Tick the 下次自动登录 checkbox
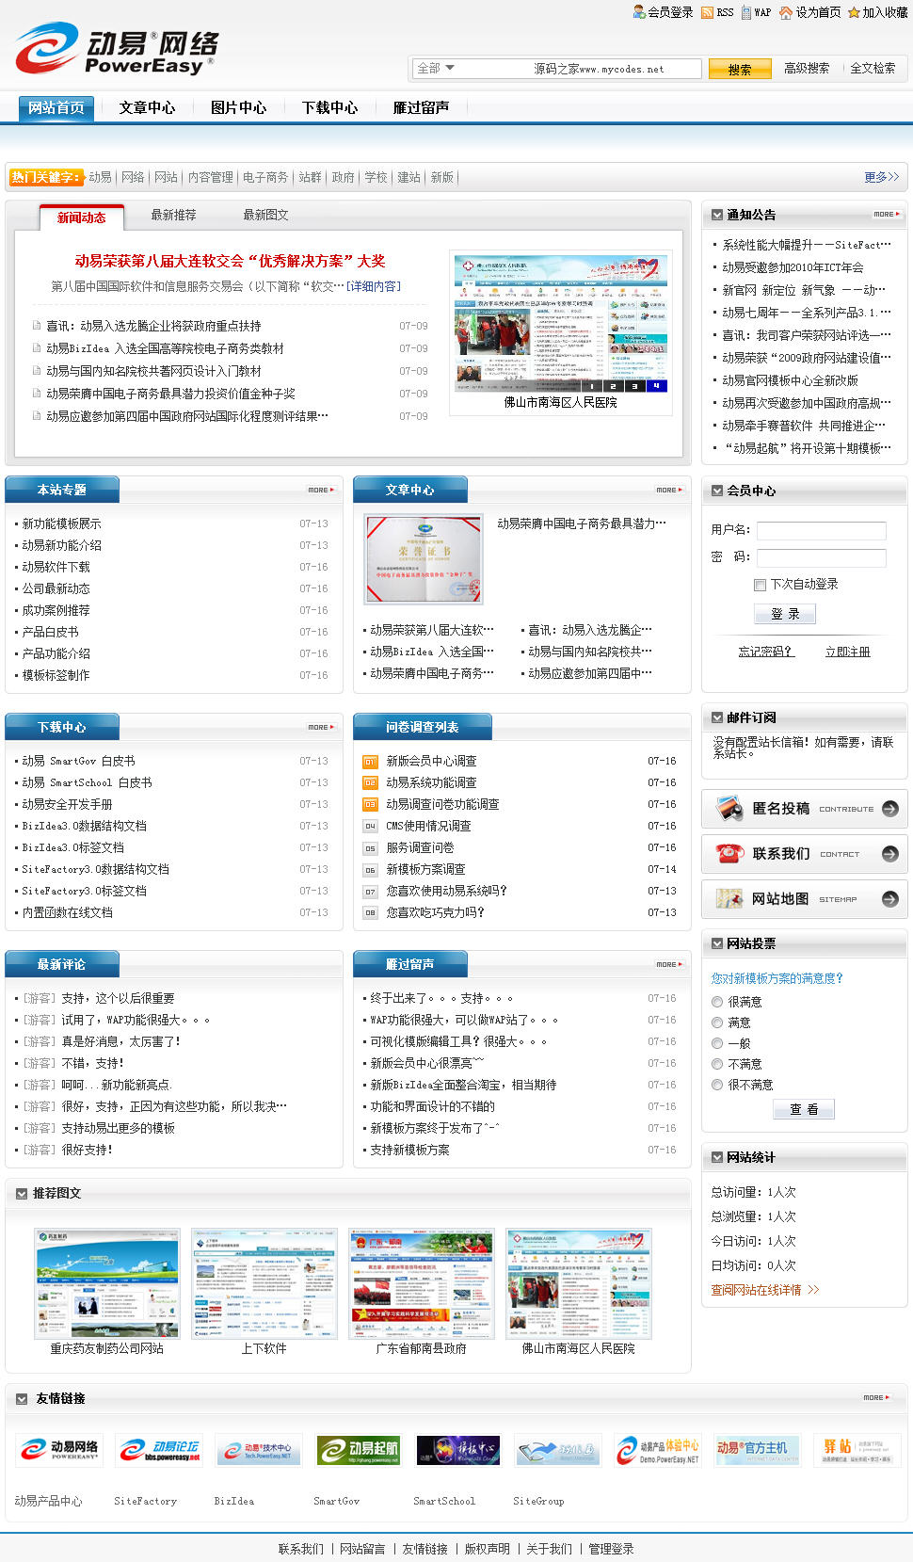 tap(760, 585)
